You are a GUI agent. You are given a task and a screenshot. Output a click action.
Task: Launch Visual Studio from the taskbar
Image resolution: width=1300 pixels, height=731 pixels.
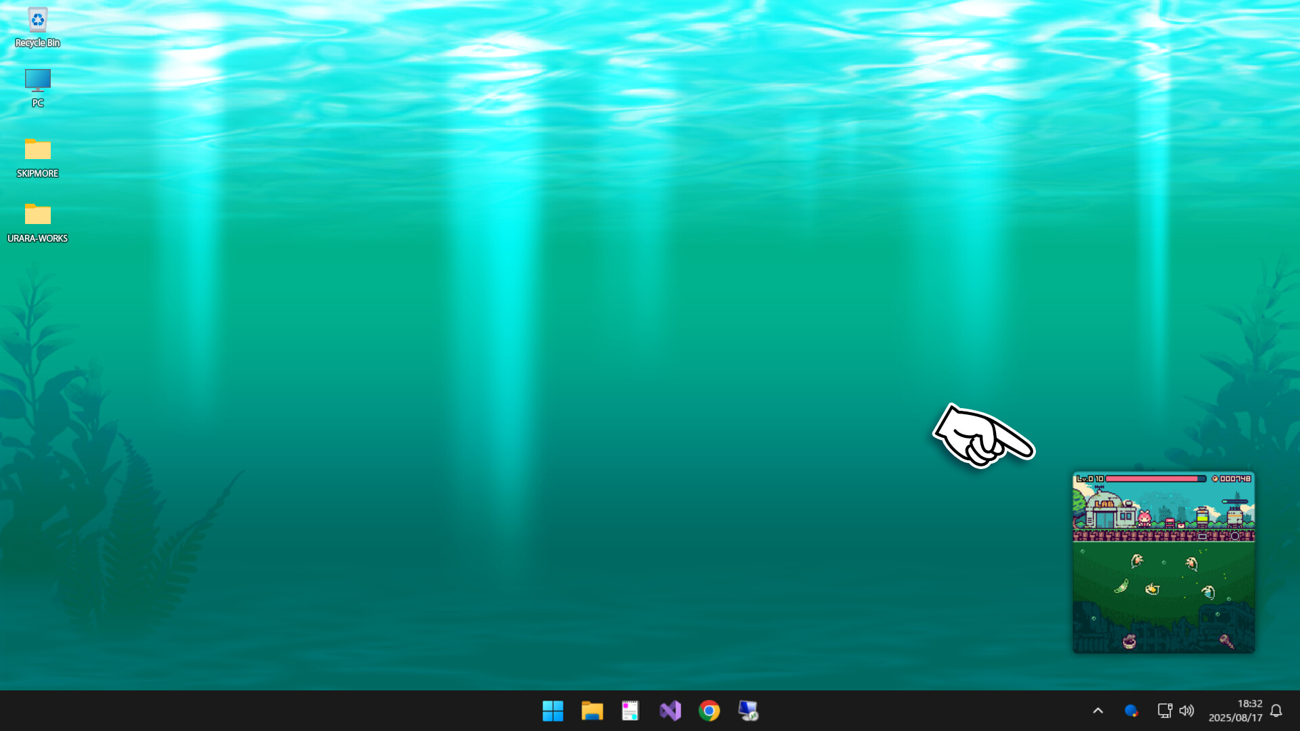pos(670,711)
